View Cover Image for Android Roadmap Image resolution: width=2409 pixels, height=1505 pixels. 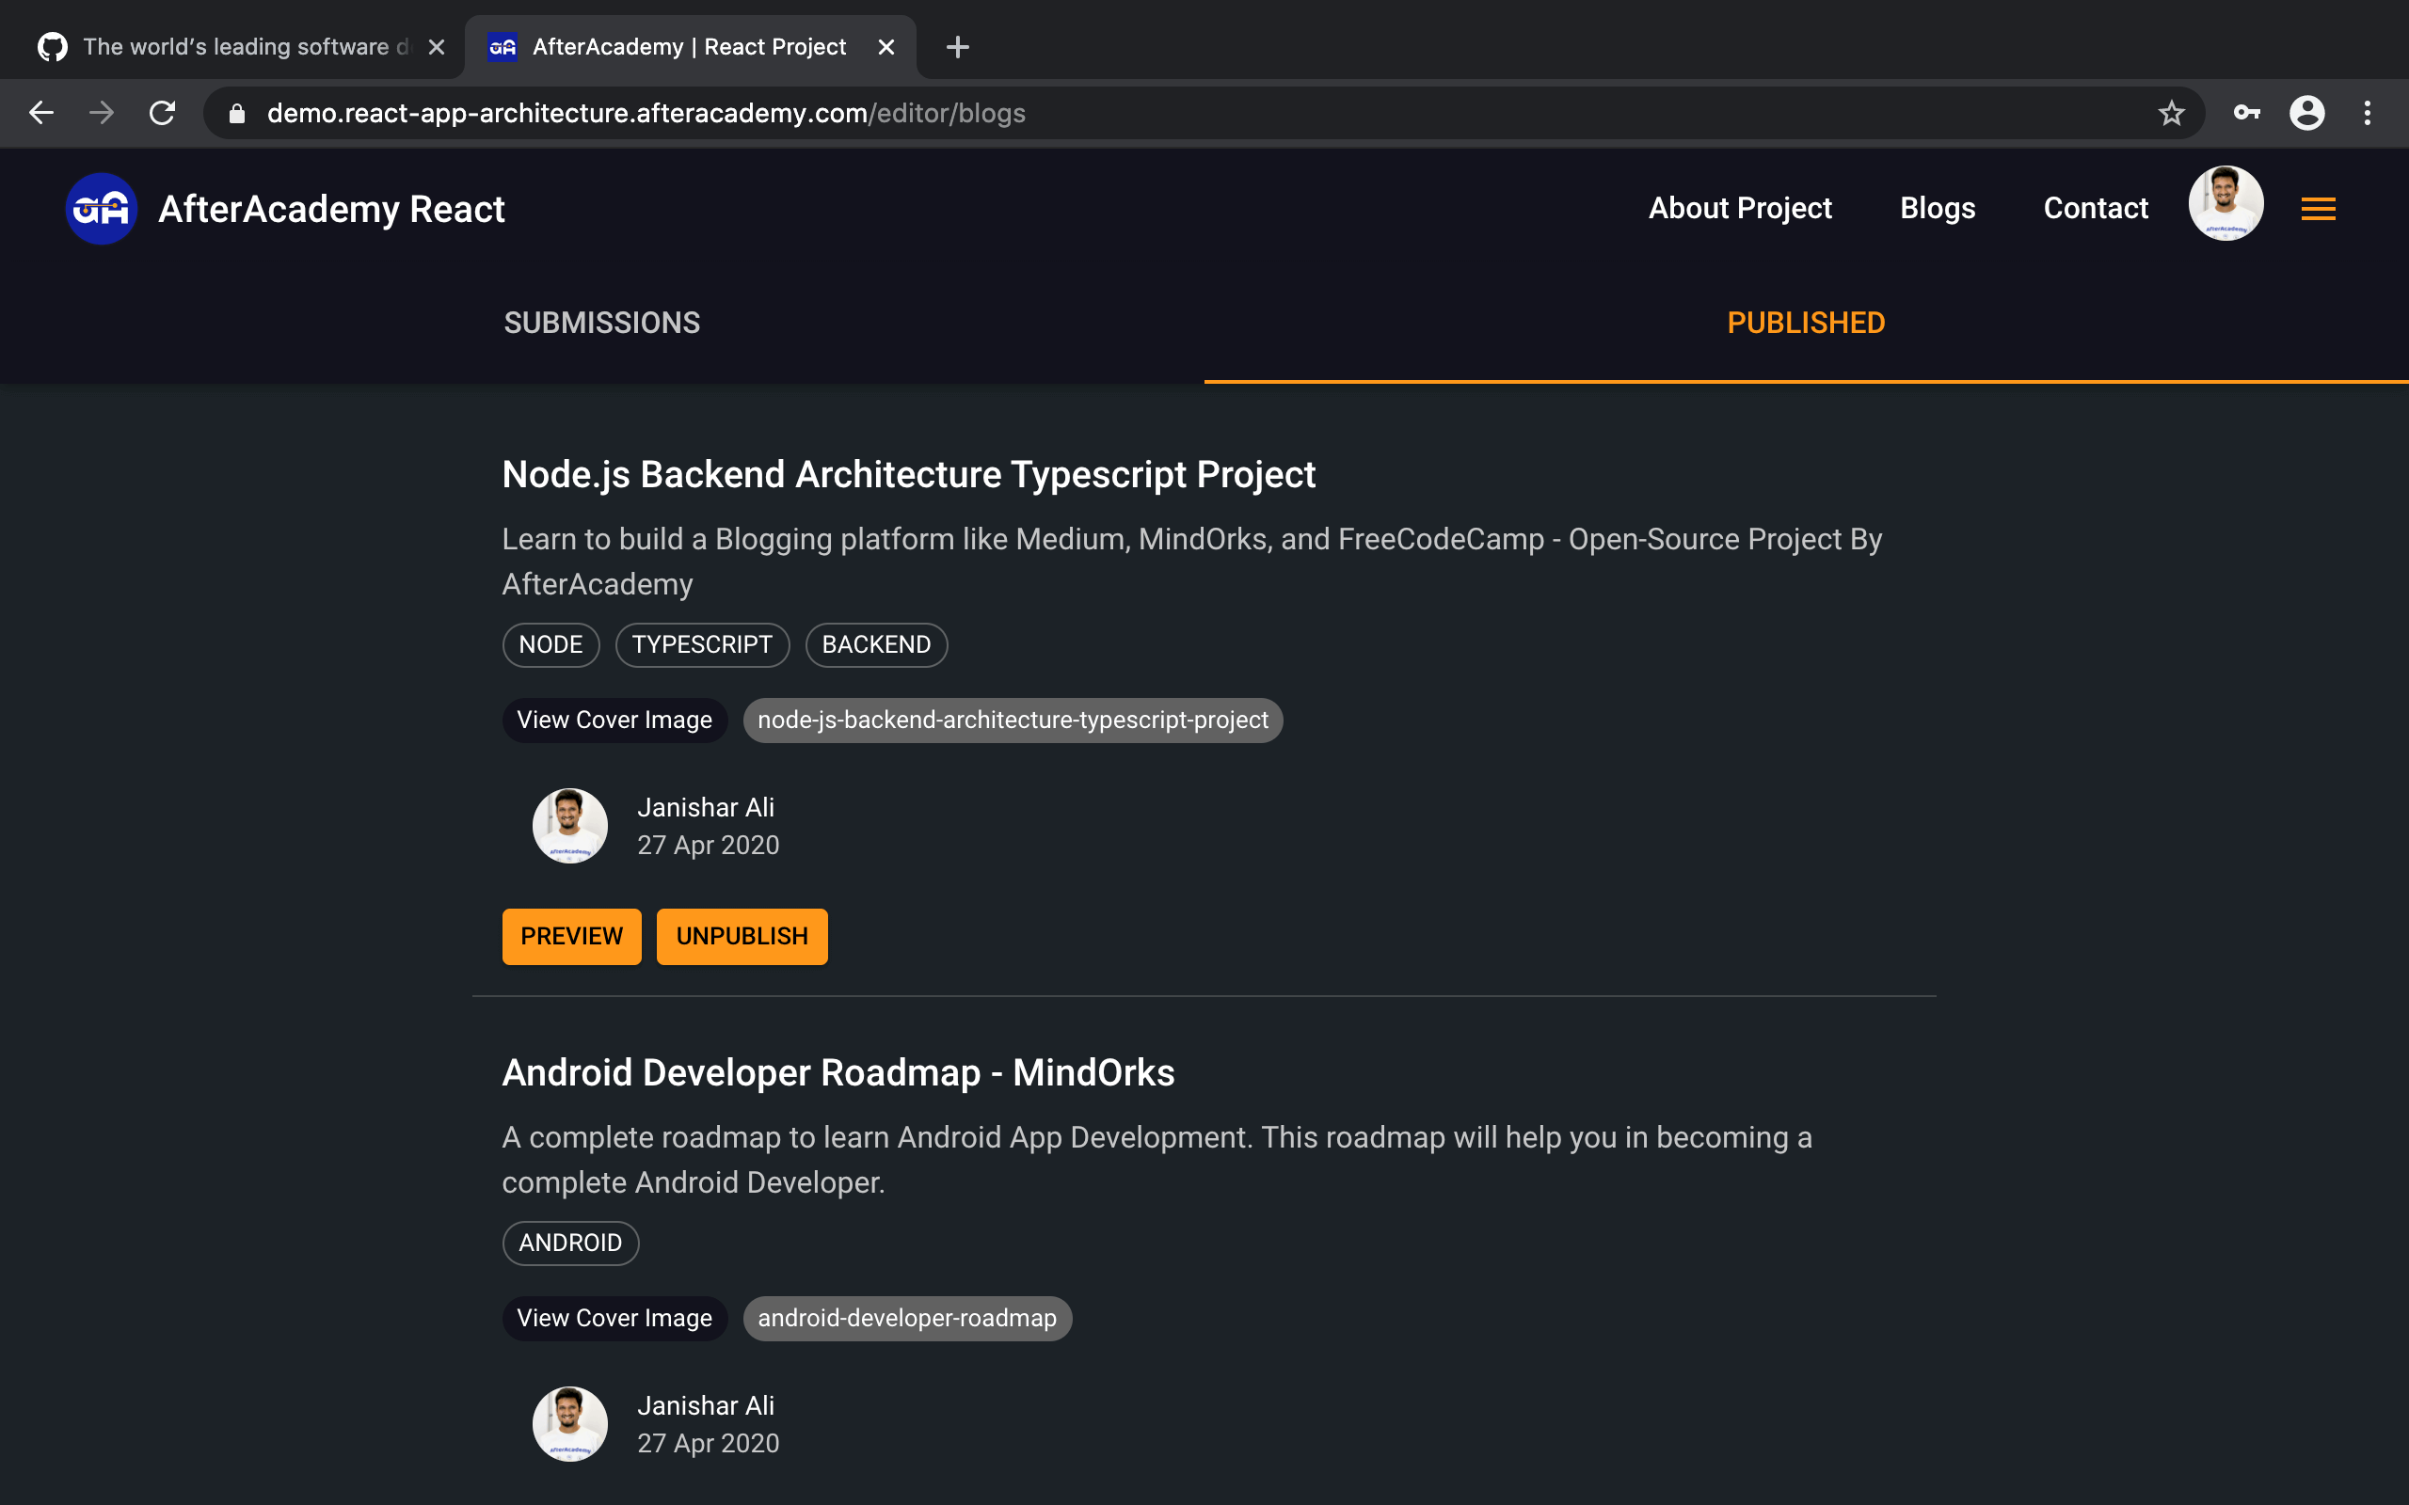click(x=614, y=1318)
